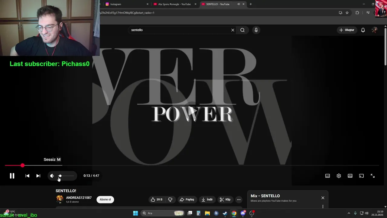Install app icon in address bar
The width and height of the screenshot is (387, 218).
[x=340, y=13]
